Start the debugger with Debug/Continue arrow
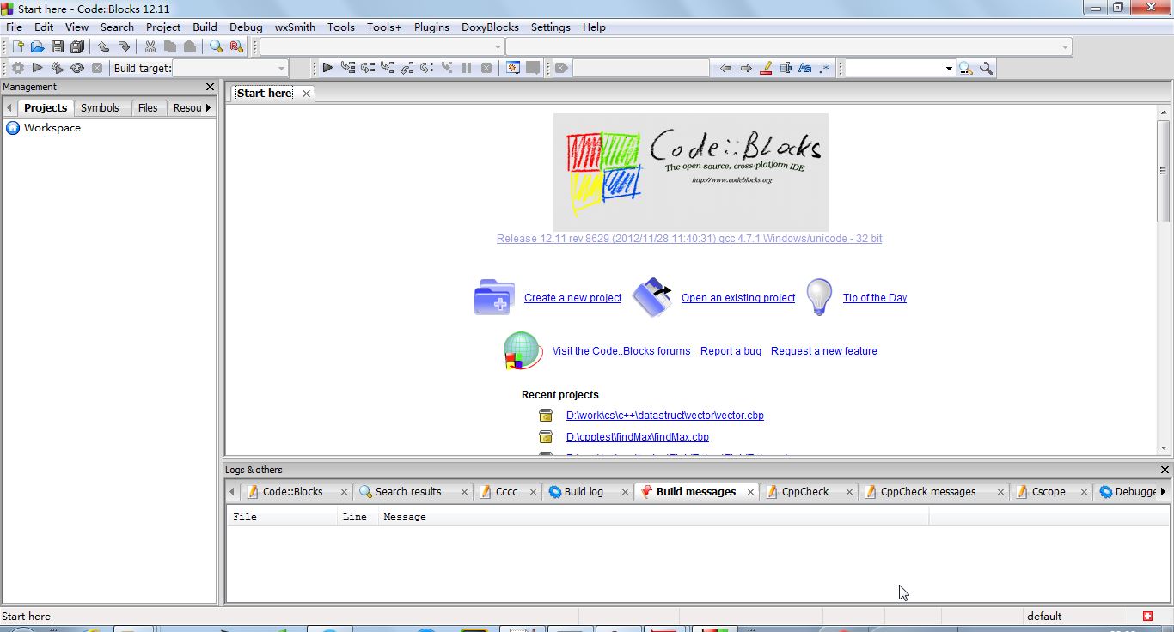 327,68
